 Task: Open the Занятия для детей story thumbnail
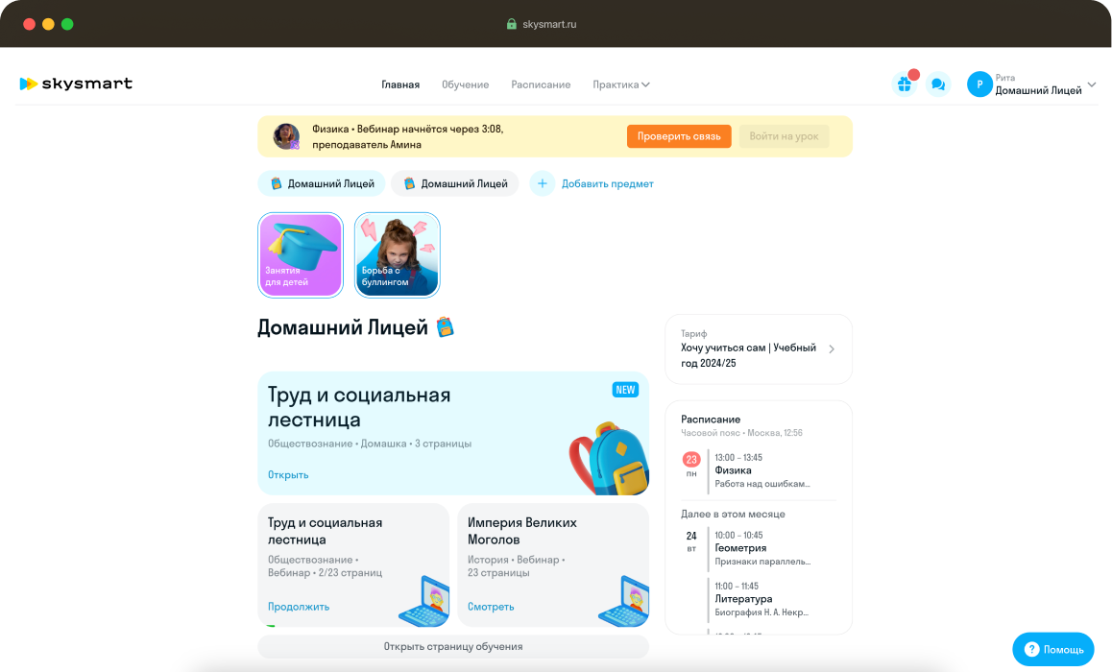[x=301, y=255]
